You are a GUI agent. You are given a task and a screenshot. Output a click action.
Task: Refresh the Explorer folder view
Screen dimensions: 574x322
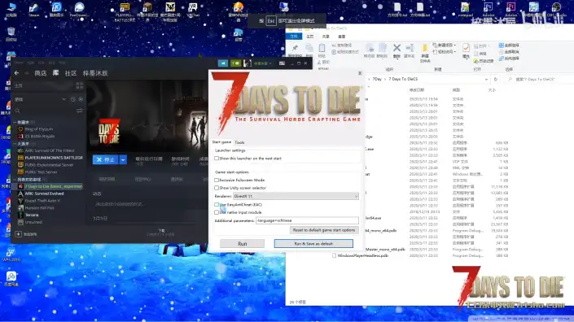[496, 79]
